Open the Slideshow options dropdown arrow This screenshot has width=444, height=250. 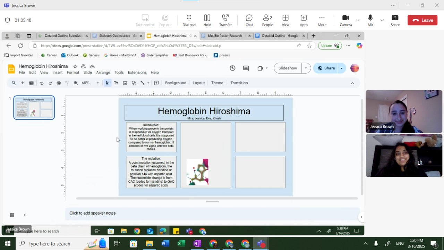[x=306, y=68]
